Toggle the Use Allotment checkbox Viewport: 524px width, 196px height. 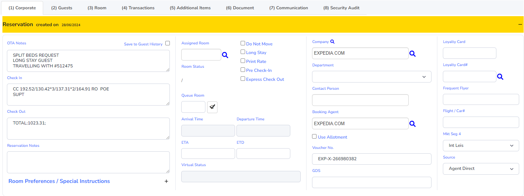(314, 137)
